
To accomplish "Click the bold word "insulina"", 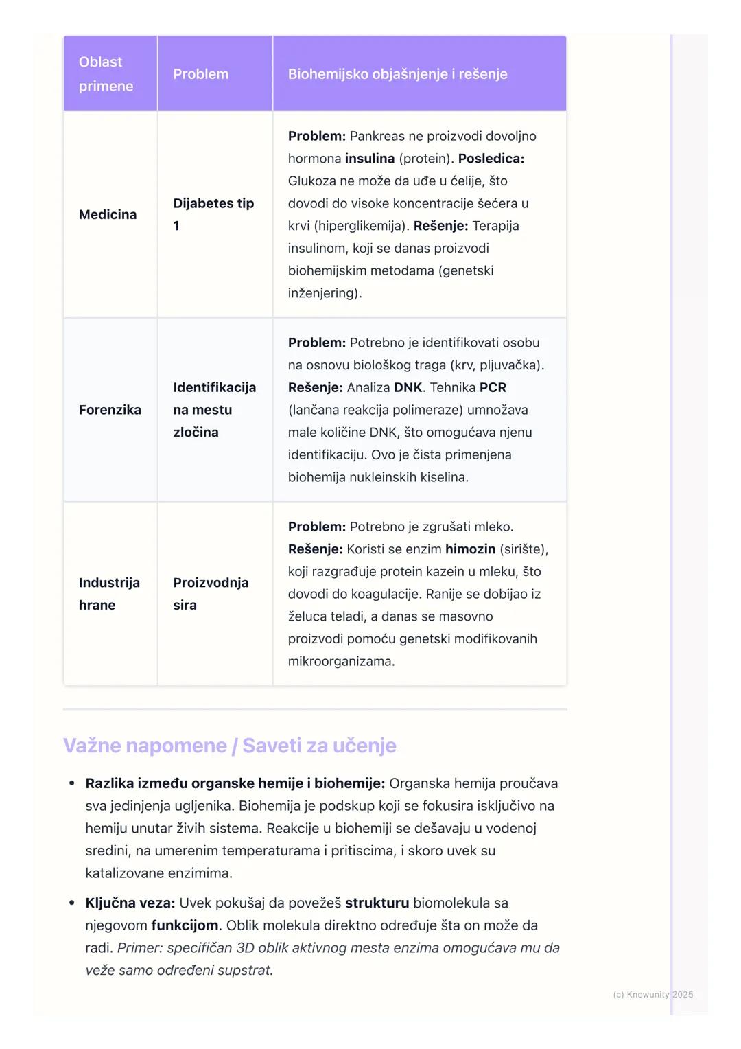I will [370, 159].
